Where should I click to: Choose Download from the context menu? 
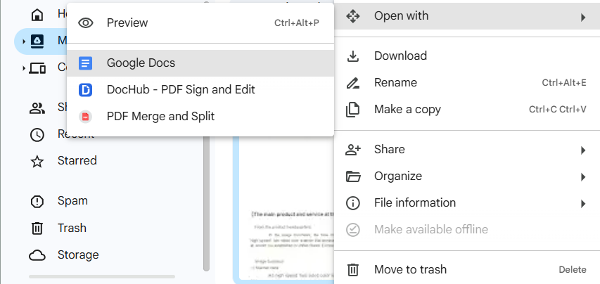pyautogui.click(x=467, y=56)
